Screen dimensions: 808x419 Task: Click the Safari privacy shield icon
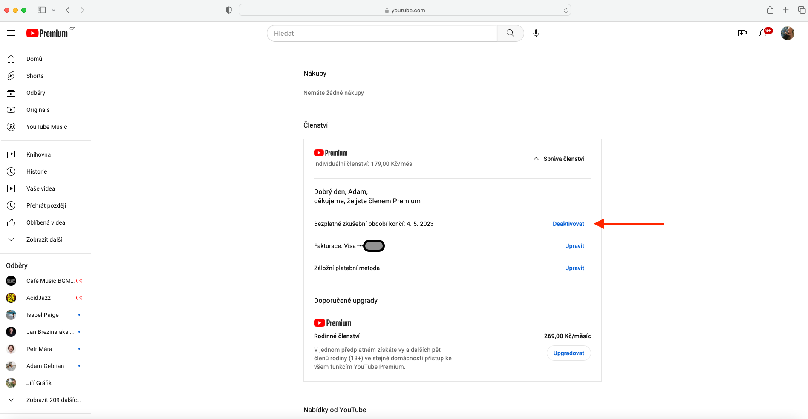coord(229,10)
